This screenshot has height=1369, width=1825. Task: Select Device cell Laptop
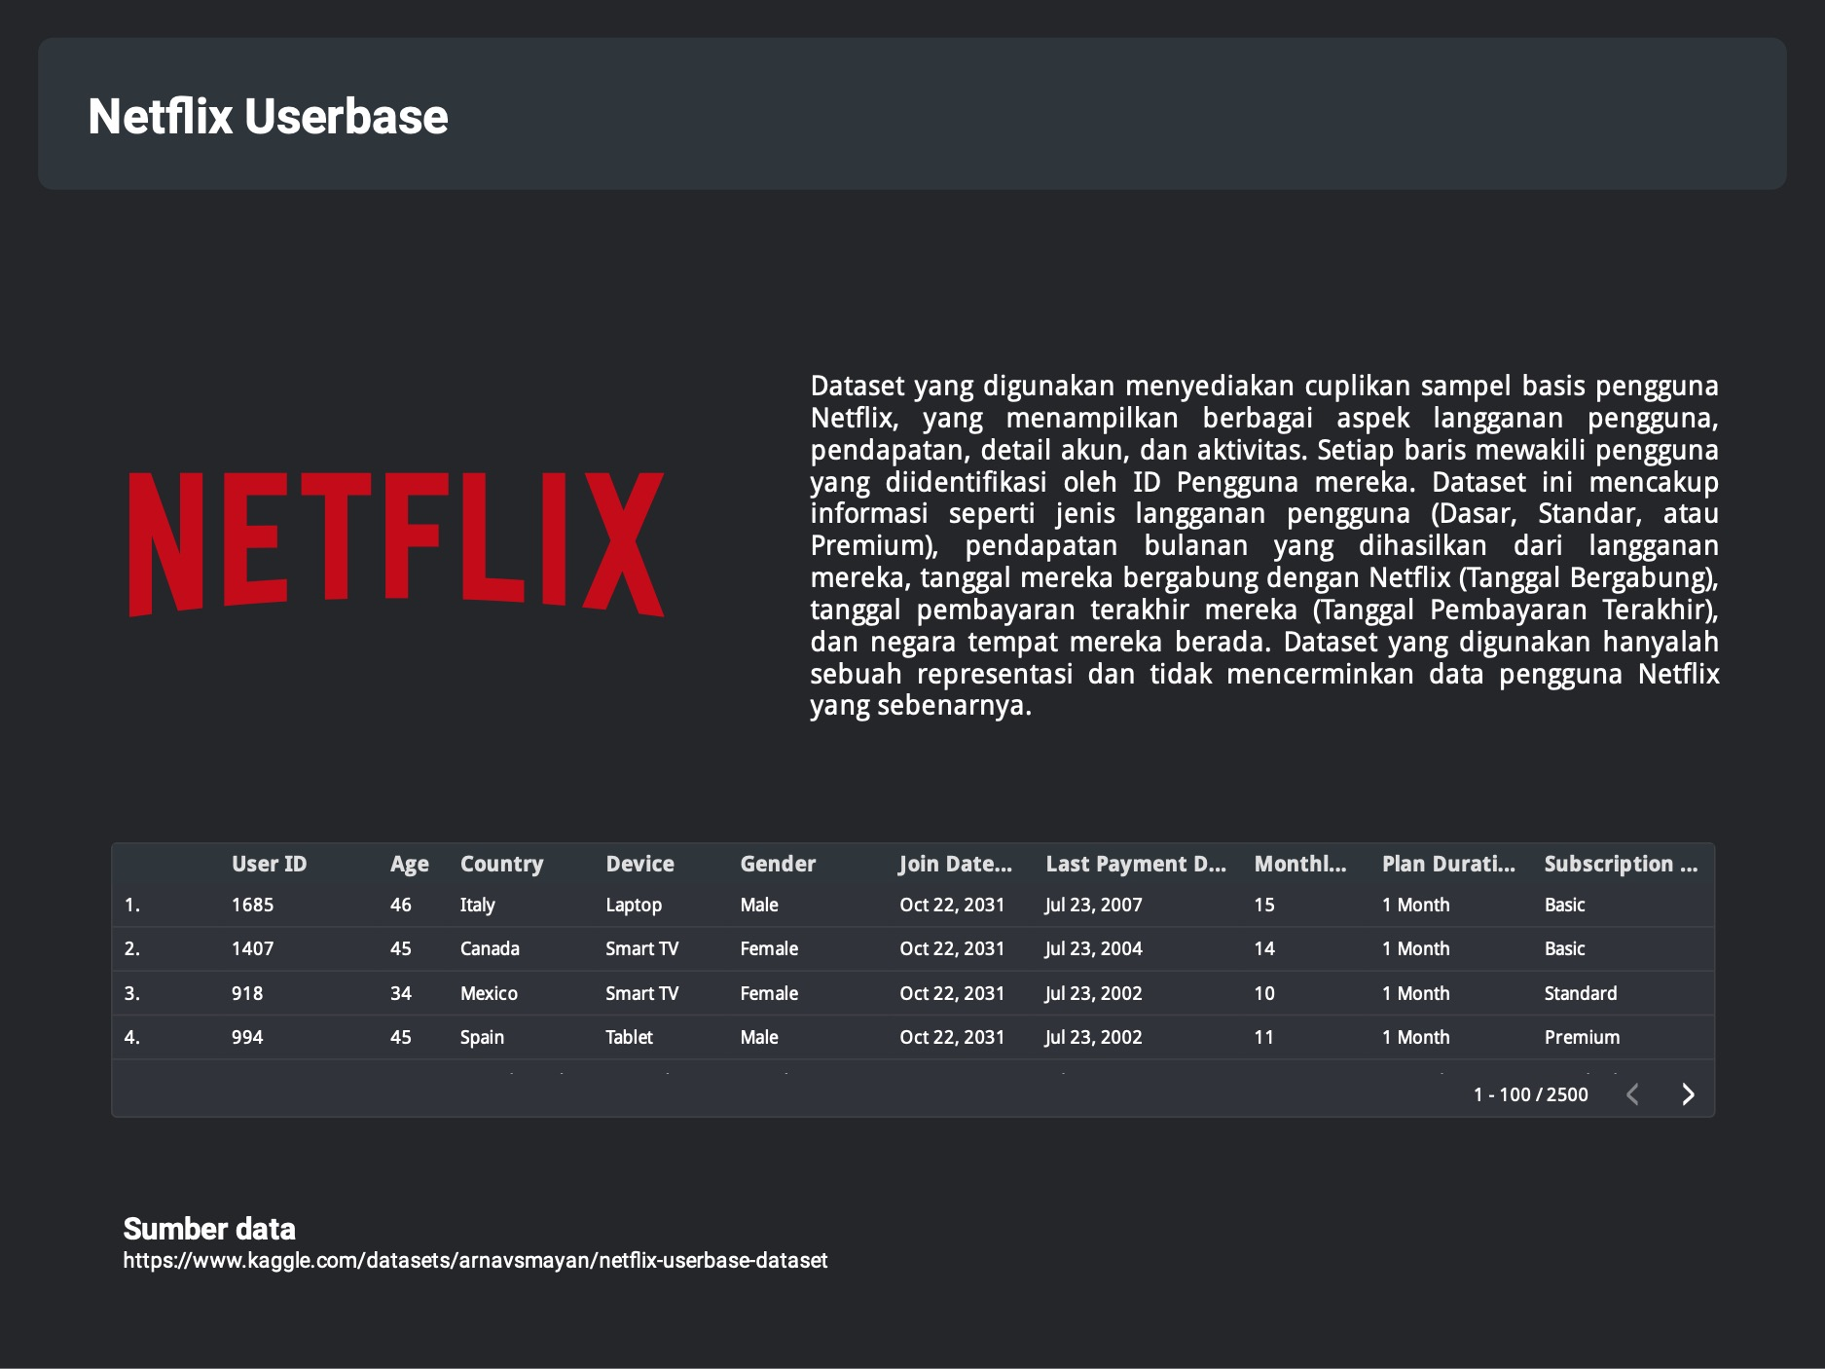634,905
